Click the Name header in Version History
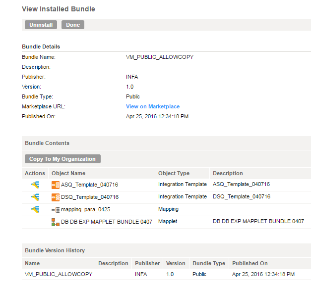Image resolution: width=311 pixels, height=284 pixels. [59, 263]
